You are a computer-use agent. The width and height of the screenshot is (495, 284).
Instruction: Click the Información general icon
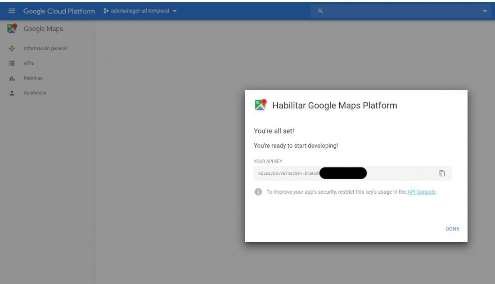[x=12, y=48]
